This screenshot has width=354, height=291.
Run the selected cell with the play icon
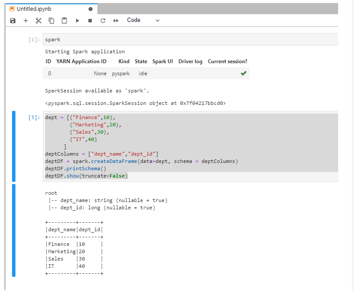pos(77,21)
